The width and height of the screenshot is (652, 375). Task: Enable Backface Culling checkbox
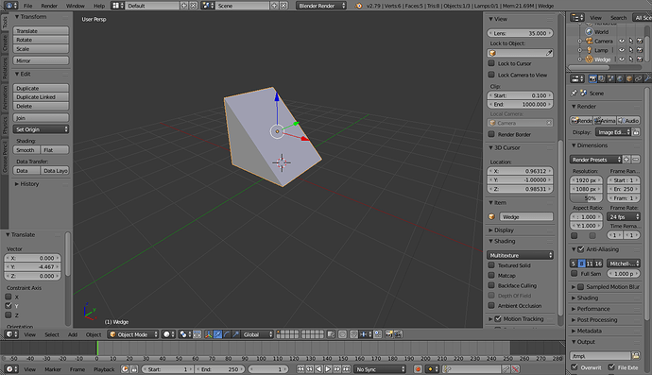491,285
